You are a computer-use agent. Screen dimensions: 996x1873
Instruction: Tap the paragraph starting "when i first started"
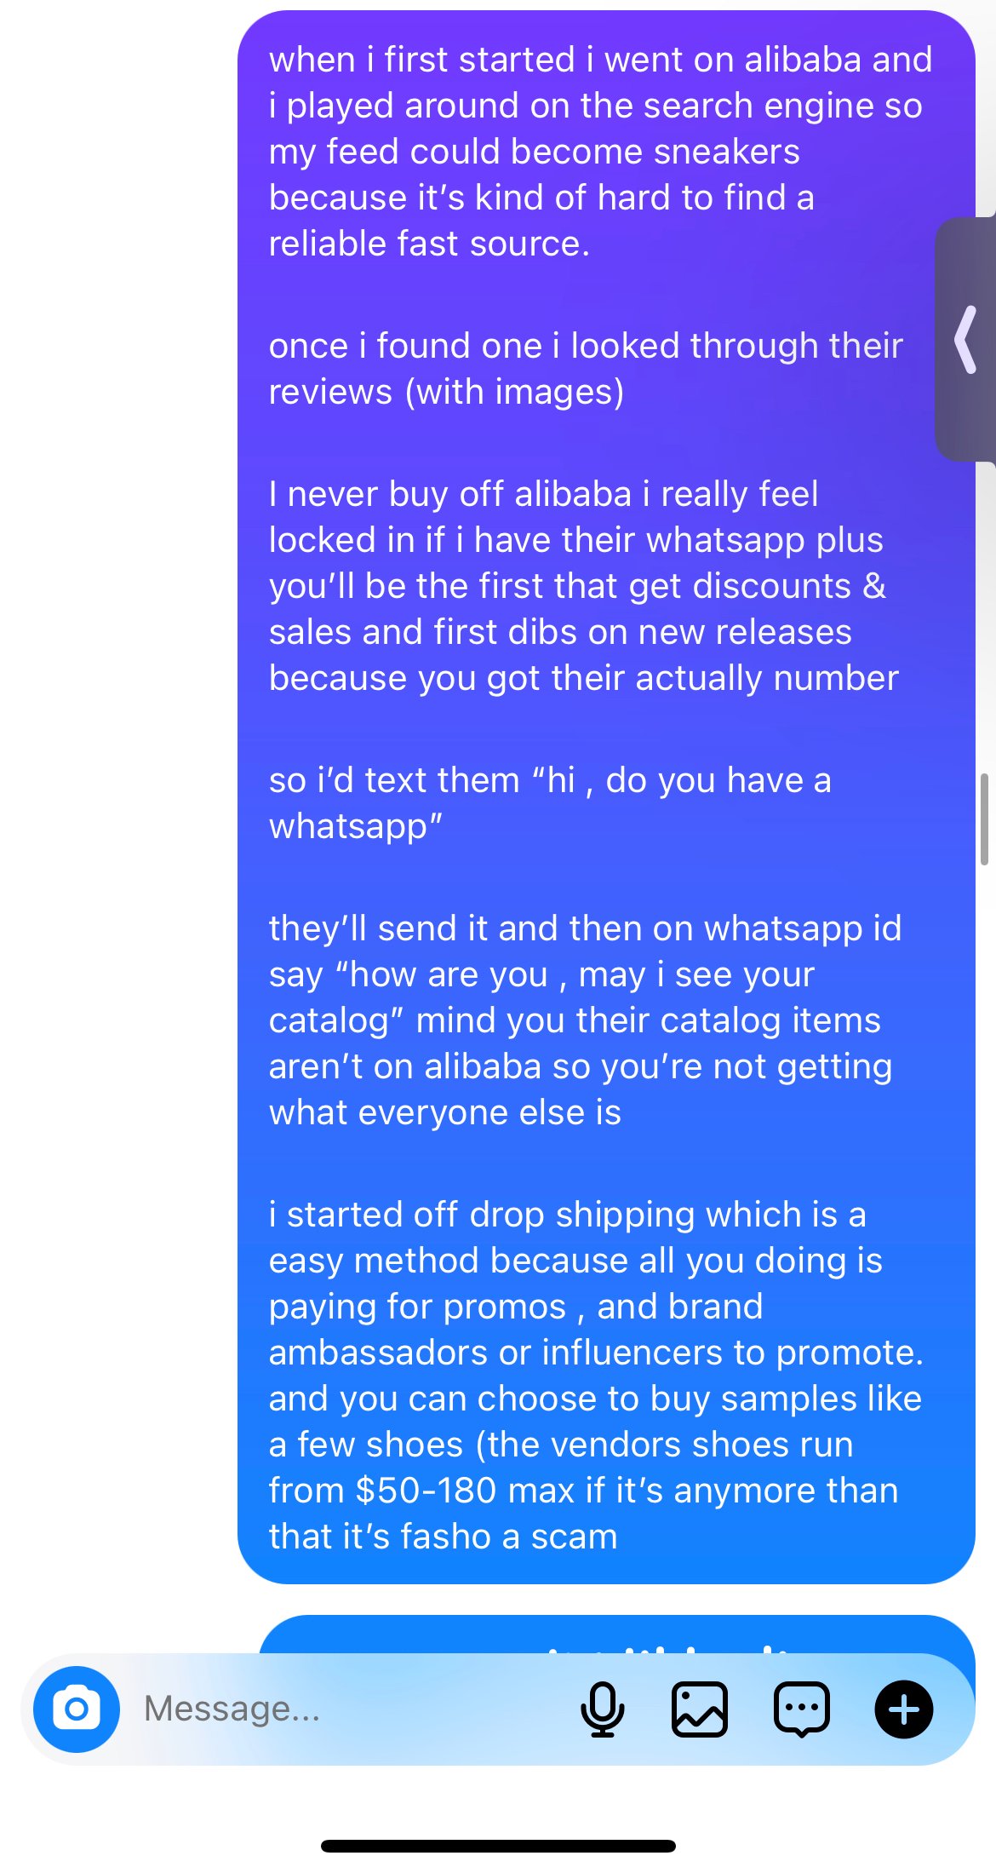[596, 152]
